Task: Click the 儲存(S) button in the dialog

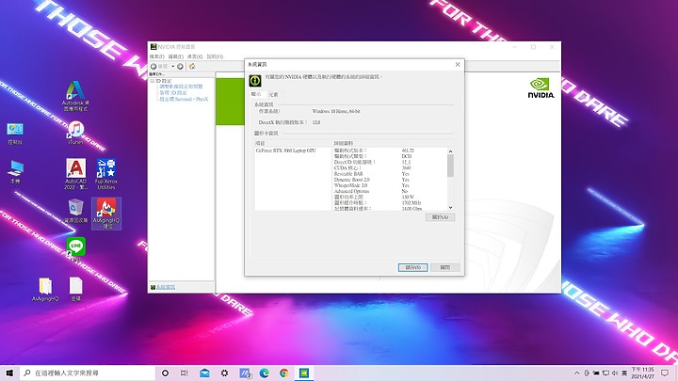Action: 413,267
